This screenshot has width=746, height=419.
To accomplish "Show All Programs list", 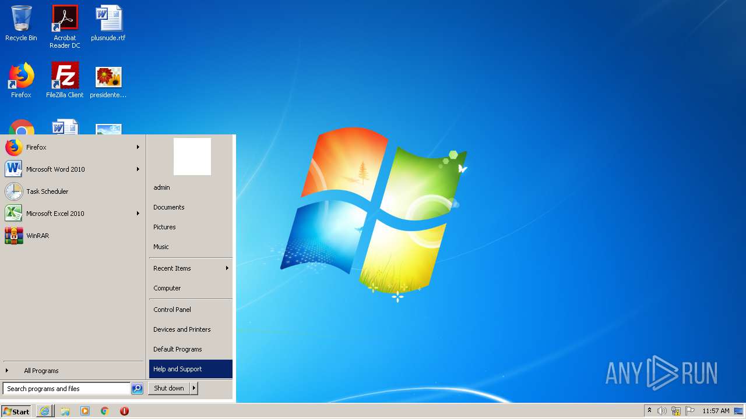I will (73, 371).
